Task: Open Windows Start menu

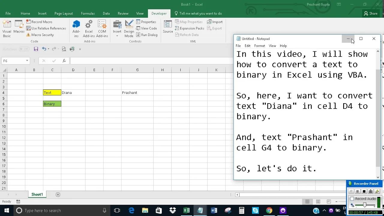Action: [x=7, y=211]
